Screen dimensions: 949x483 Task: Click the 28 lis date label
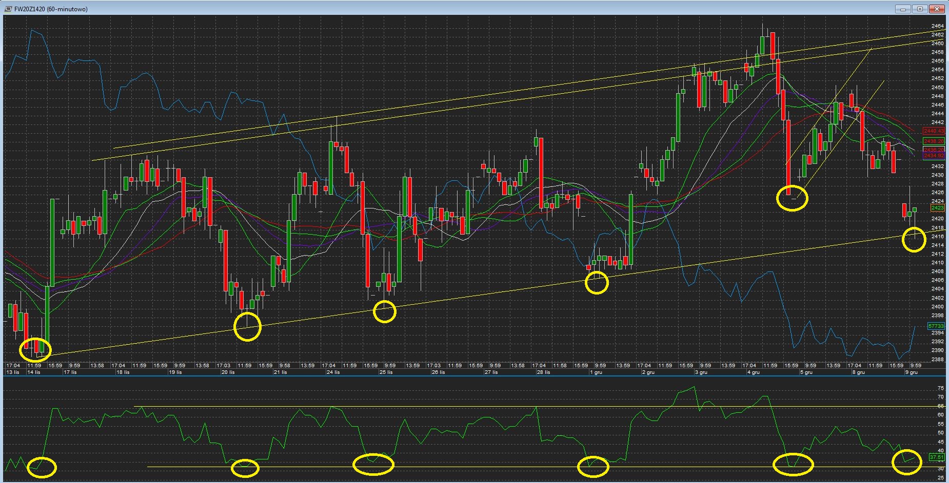click(543, 372)
